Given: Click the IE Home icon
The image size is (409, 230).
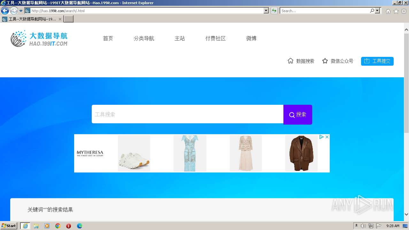Looking at the screenshot, I should (388, 11).
